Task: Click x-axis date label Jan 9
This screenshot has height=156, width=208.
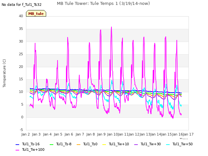Action: (x=101, y=134)
